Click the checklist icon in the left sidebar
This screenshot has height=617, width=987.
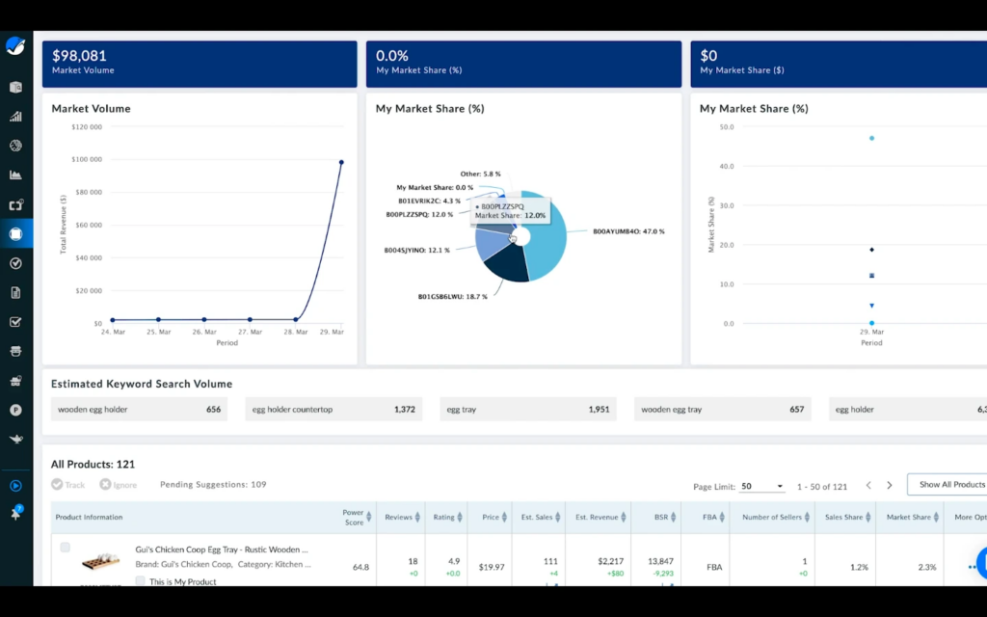click(15, 321)
